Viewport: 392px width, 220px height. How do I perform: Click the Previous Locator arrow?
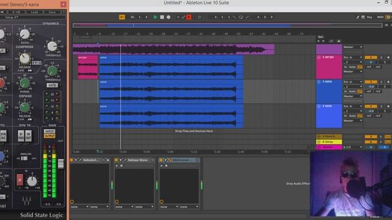[318, 41]
